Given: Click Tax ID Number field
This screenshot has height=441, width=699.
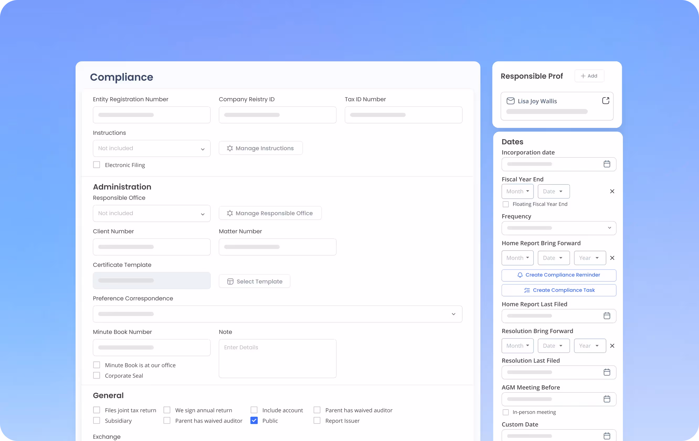Looking at the screenshot, I should (403, 115).
